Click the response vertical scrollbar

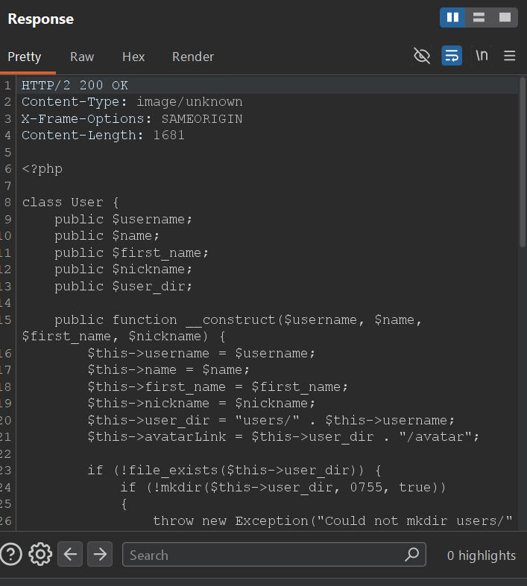coord(523,162)
